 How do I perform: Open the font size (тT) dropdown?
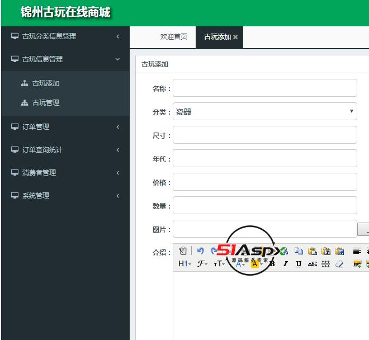pos(219,264)
